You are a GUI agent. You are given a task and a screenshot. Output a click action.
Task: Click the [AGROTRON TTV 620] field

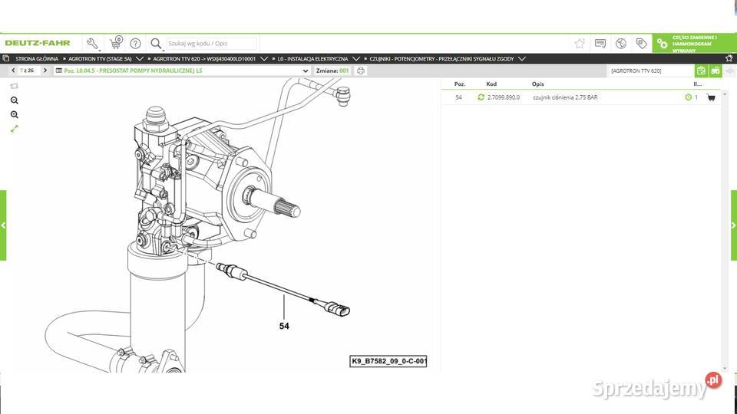click(x=650, y=71)
